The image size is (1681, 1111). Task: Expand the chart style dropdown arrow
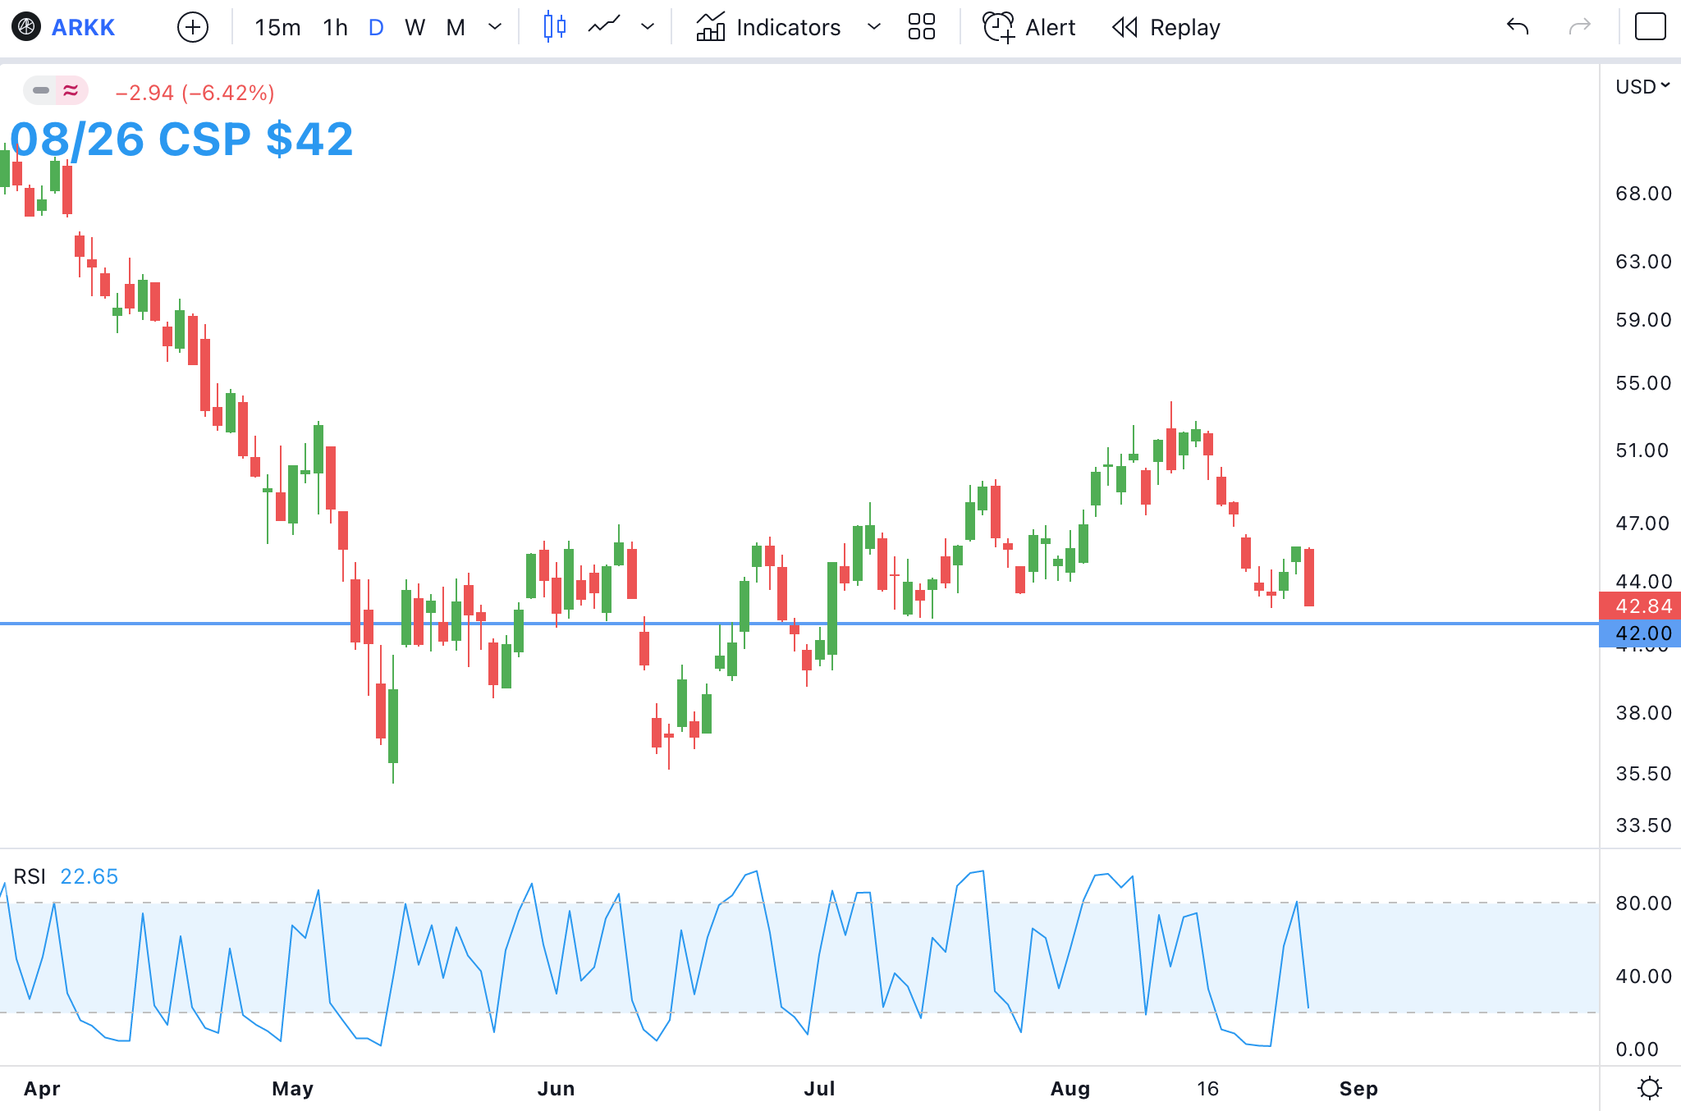648,27
